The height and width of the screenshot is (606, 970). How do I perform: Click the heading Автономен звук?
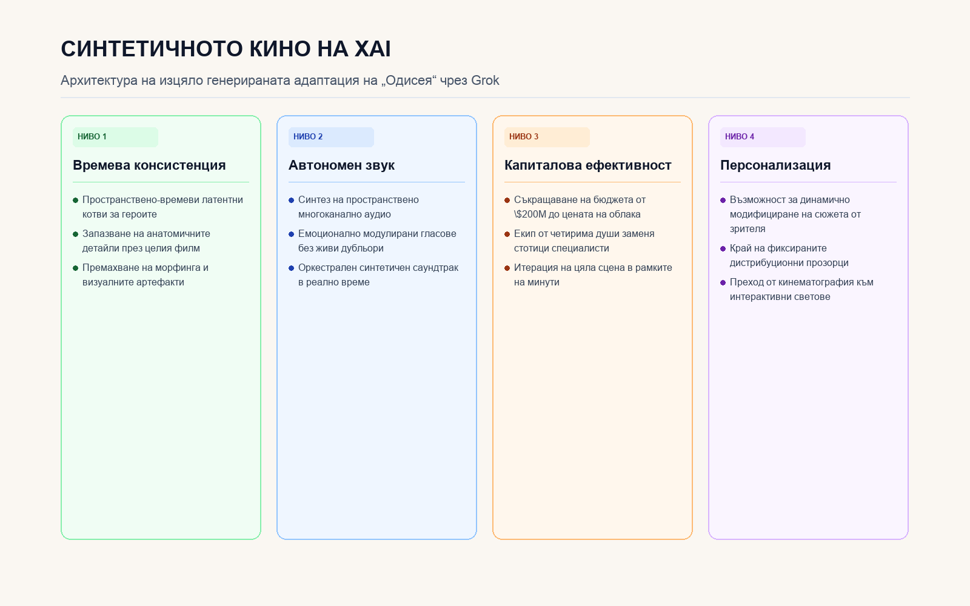click(341, 165)
